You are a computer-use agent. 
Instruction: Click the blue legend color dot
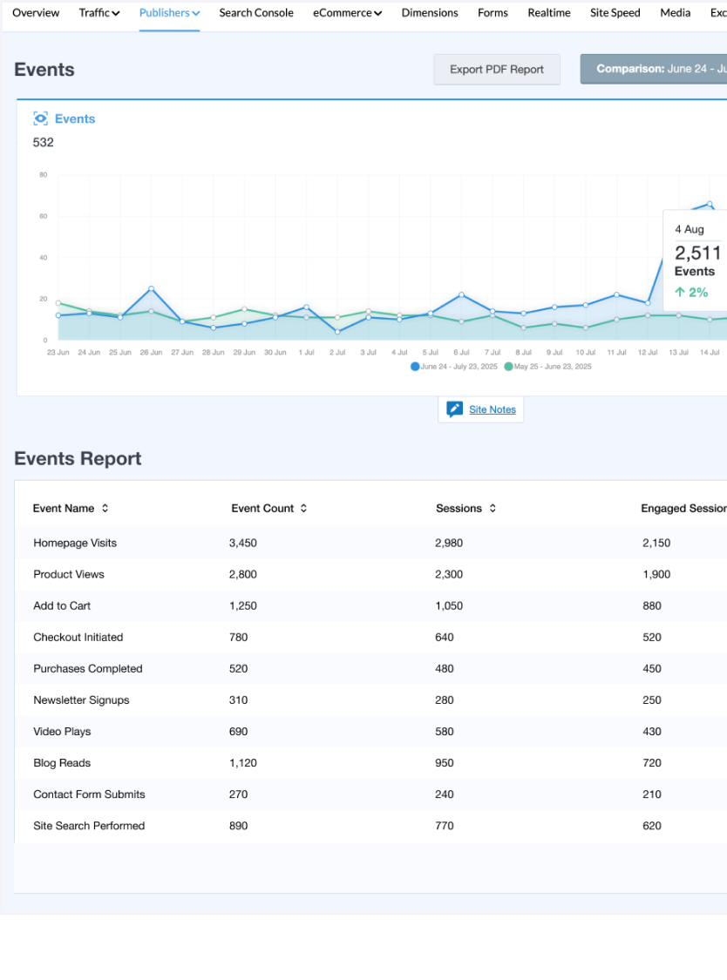tap(415, 367)
